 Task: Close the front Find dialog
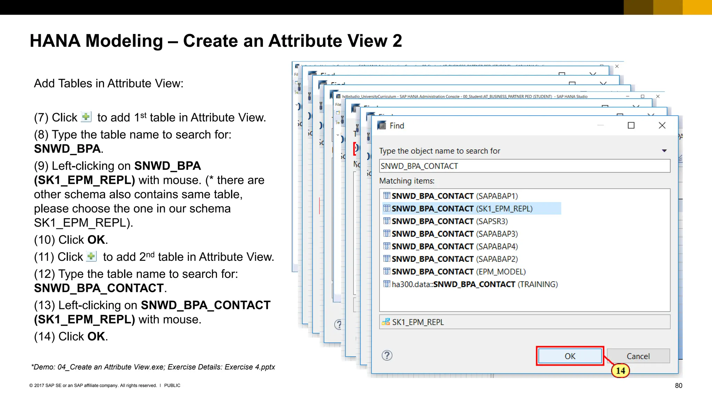[x=662, y=125]
